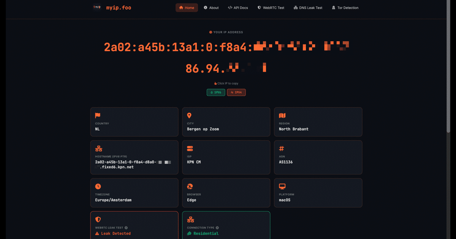Screen dimensions: 456x239
Task: Open the Tor Detection page
Action: [x=345, y=8]
